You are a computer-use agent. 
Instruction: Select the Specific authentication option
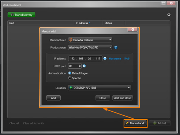[x=70, y=78]
